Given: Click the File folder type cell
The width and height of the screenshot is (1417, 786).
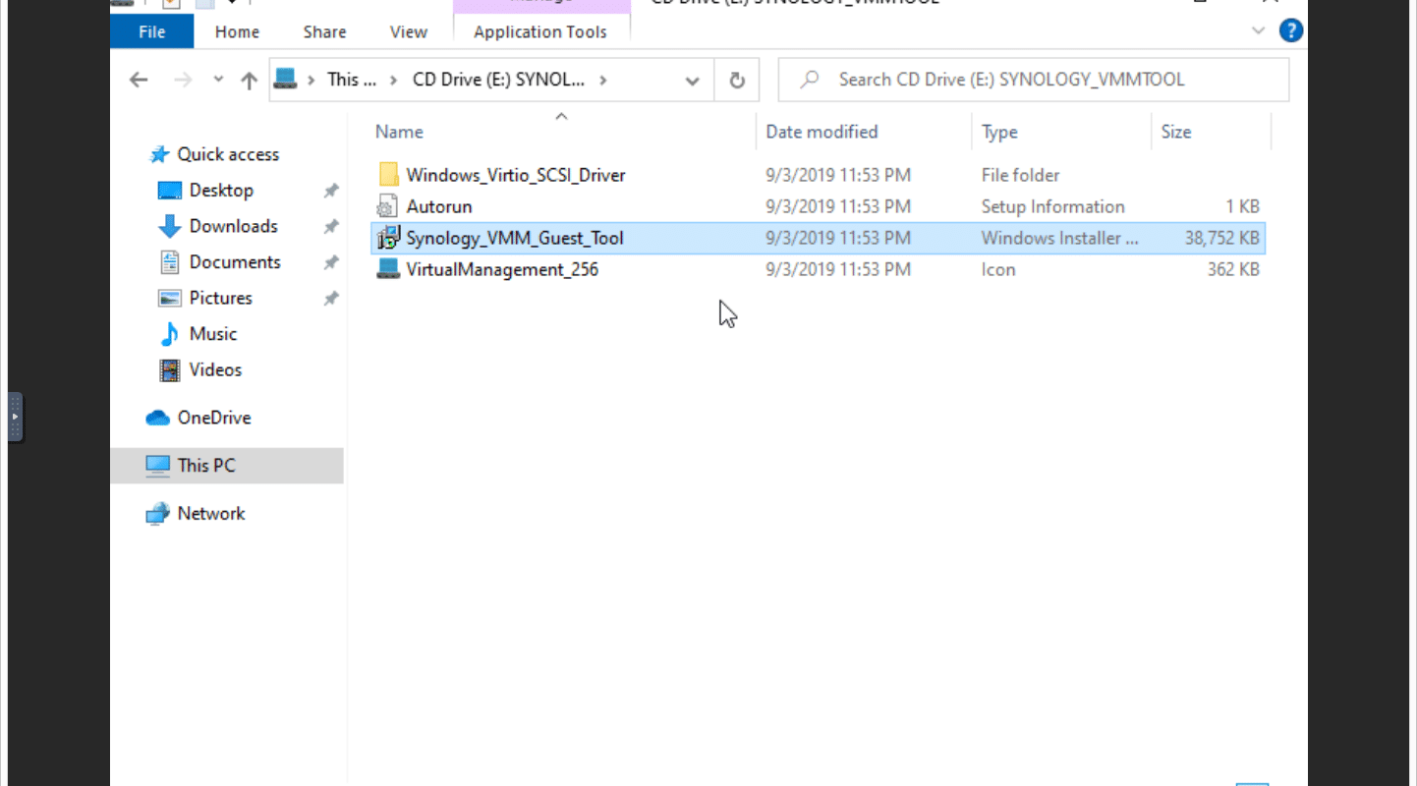Looking at the screenshot, I should click(1020, 175).
